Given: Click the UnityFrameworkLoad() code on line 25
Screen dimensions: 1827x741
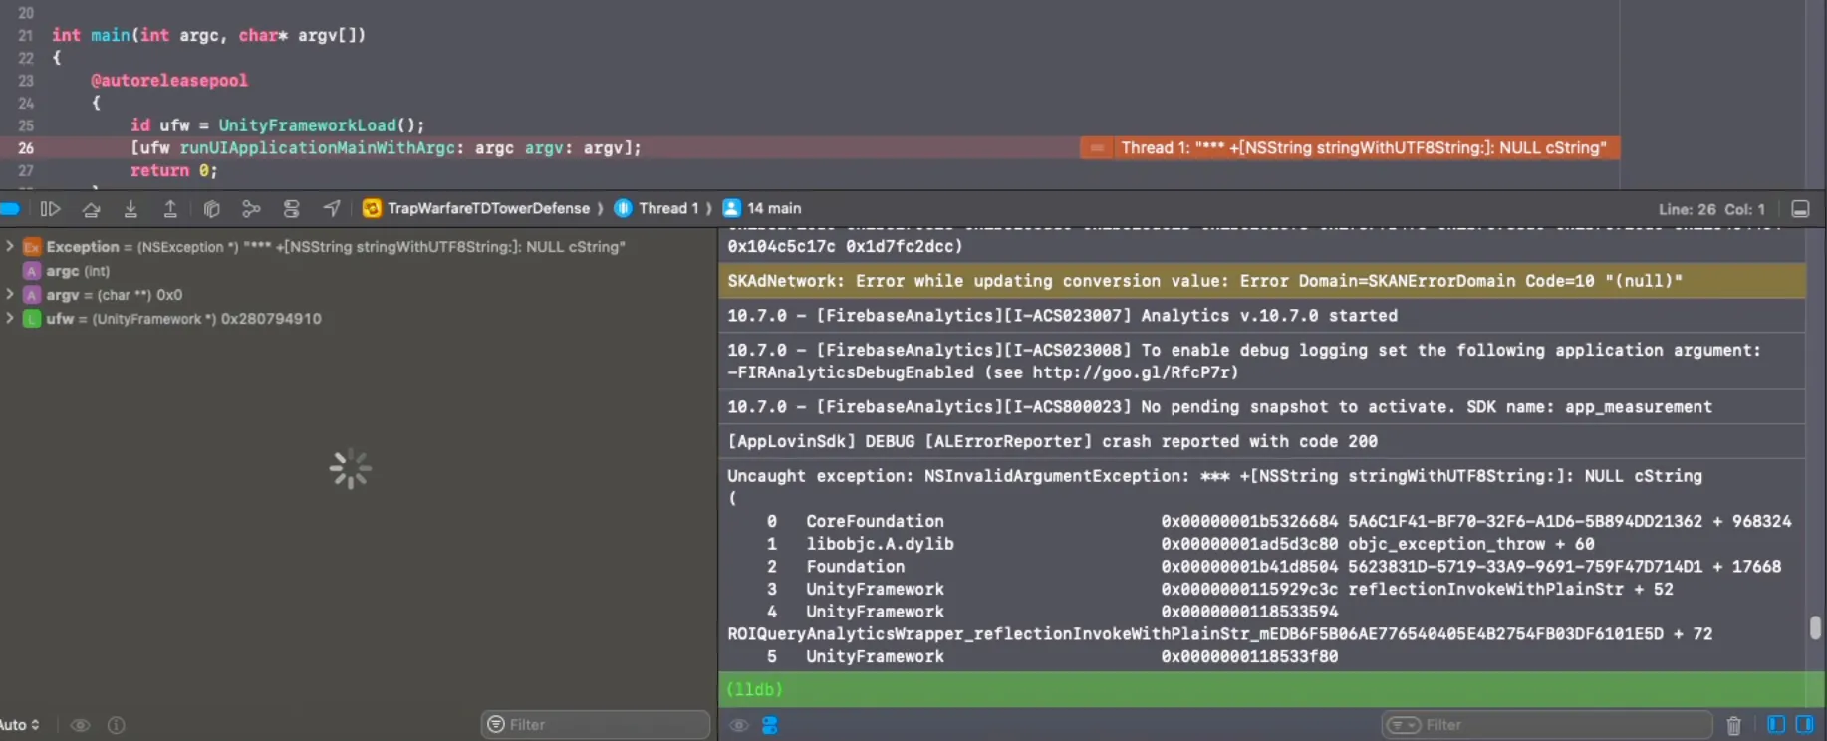Looking at the screenshot, I should coord(322,125).
